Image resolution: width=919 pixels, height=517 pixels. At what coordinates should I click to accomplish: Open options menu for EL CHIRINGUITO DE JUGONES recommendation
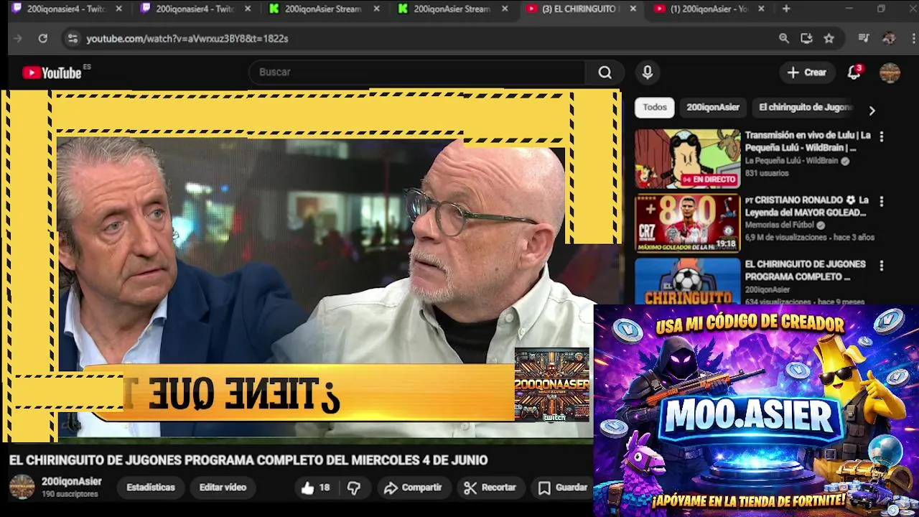coord(881,266)
